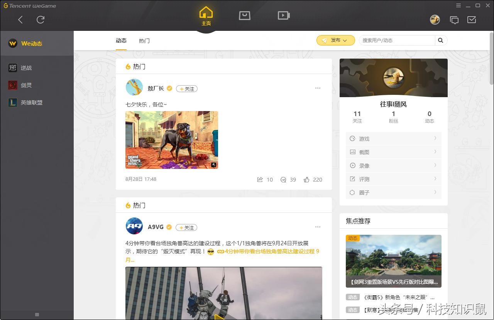Follow A9VG using the 关注 button
This screenshot has width=494, height=320.
pos(186,227)
